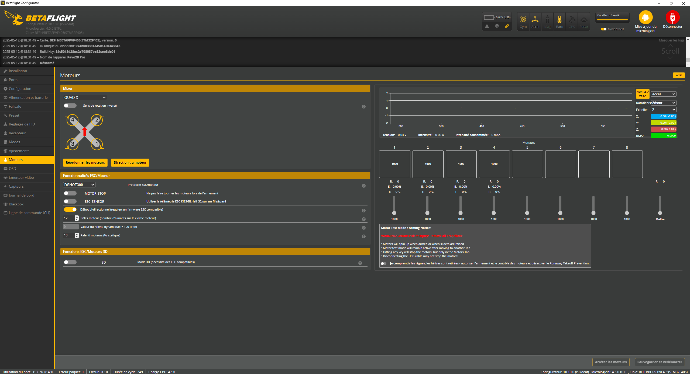The image size is (690, 374).
Task: Toggle Mode Expert switch
Action: [604, 29]
